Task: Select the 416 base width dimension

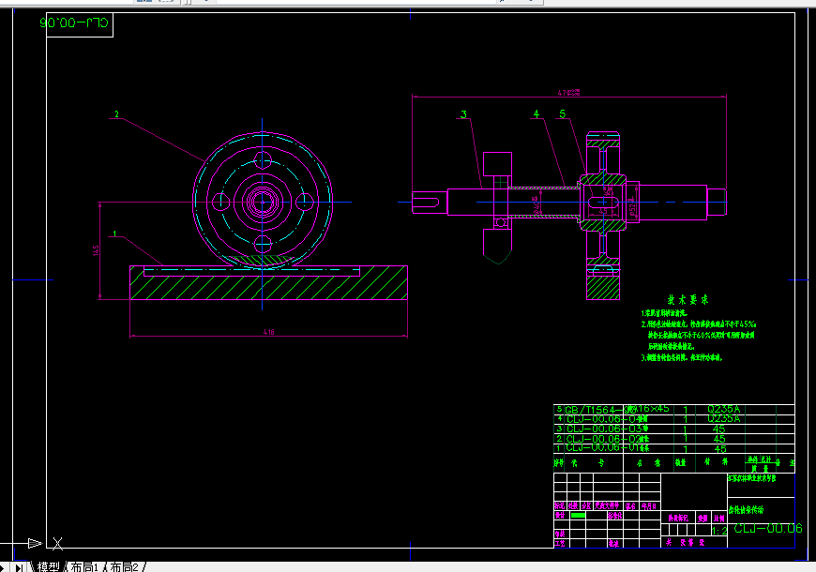Action: pyautogui.click(x=268, y=332)
